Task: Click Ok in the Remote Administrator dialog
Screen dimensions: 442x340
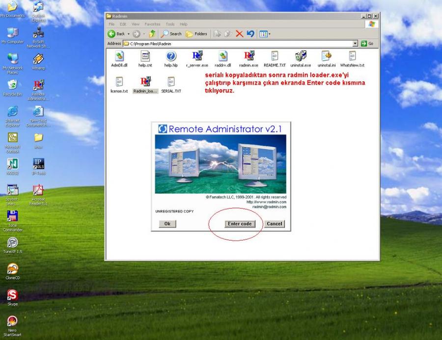Action: tap(167, 224)
